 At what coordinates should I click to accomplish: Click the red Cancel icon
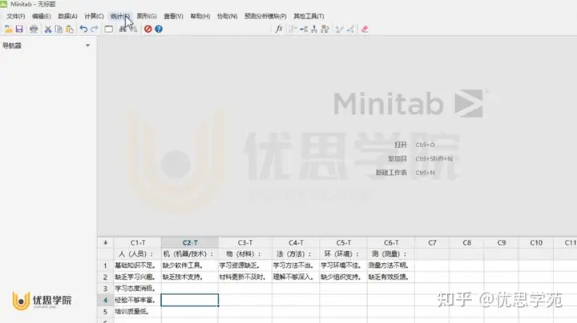[148, 29]
